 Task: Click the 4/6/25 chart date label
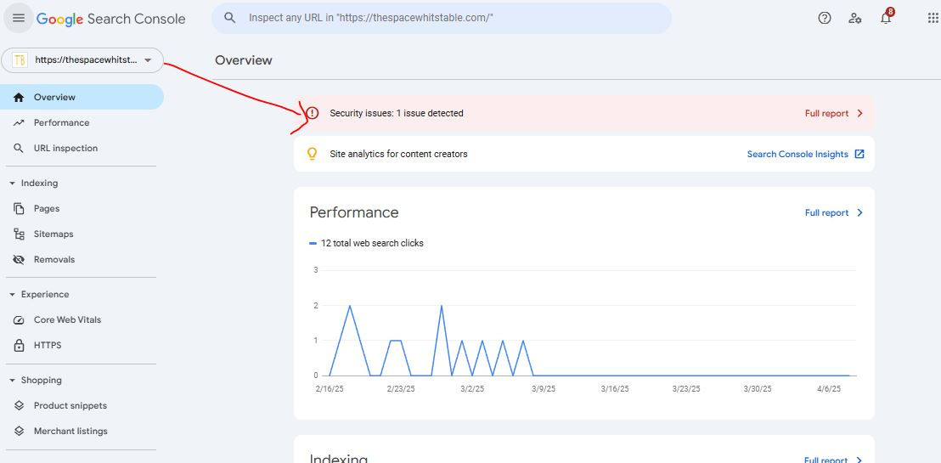[x=829, y=388]
